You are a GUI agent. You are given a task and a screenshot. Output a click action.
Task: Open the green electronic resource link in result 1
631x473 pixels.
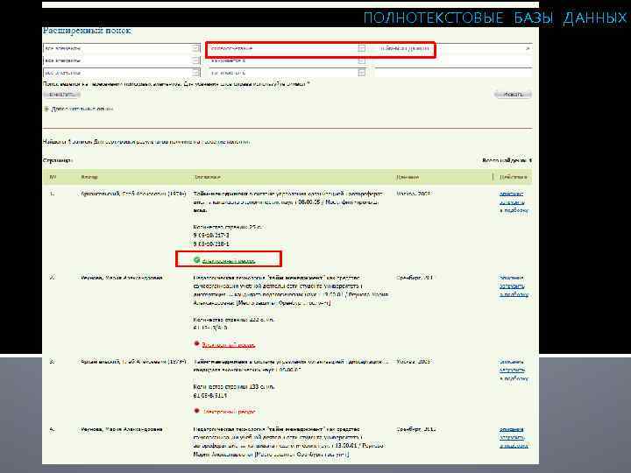click(228, 261)
